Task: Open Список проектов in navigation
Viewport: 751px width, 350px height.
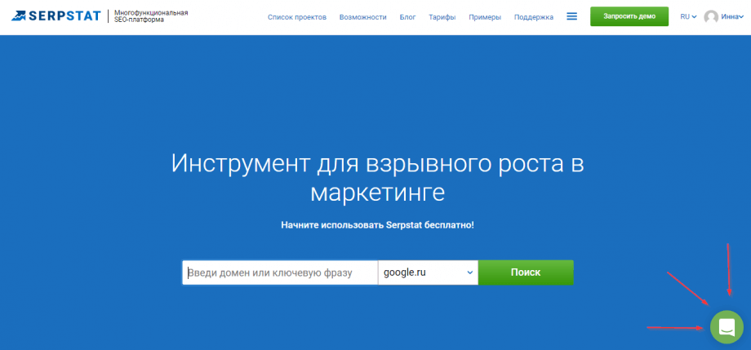Action: [x=297, y=17]
